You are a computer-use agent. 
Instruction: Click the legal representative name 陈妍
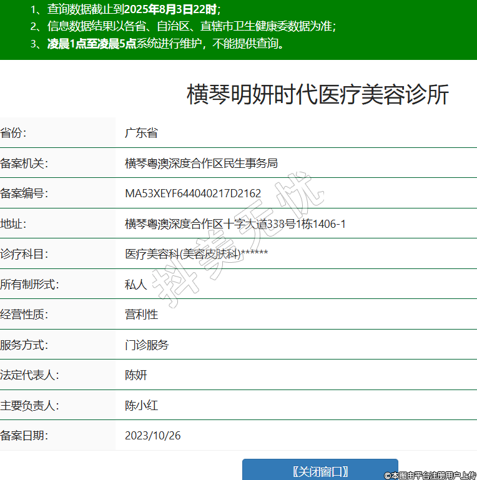[135, 375]
